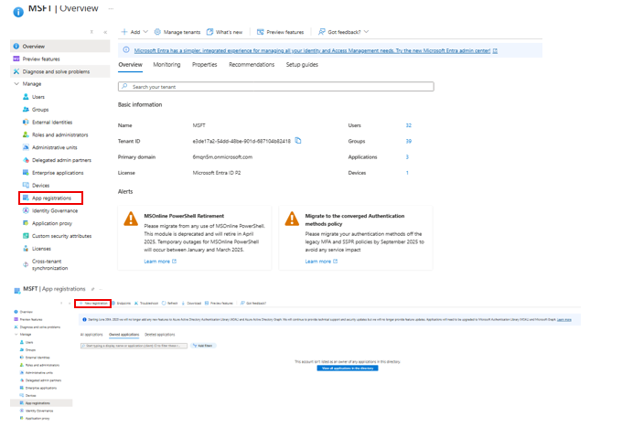Open the Add dropdown in the Overview toolbar

134,32
